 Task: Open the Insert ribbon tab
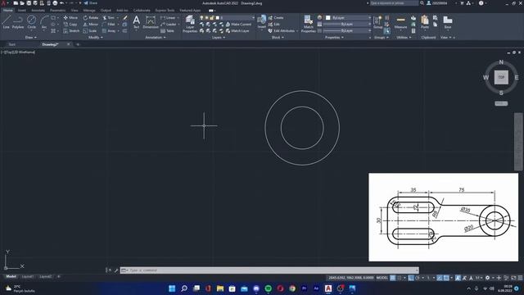pyautogui.click(x=22, y=11)
